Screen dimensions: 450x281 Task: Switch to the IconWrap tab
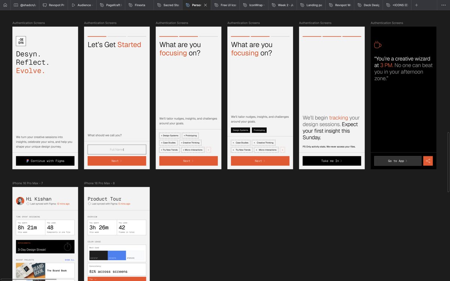tap(253, 5)
